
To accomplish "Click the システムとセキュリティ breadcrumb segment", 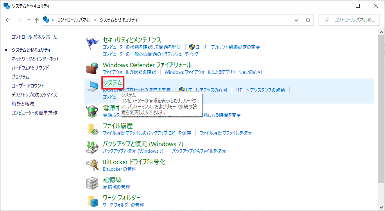I will pyautogui.click(x=119, y=20).
